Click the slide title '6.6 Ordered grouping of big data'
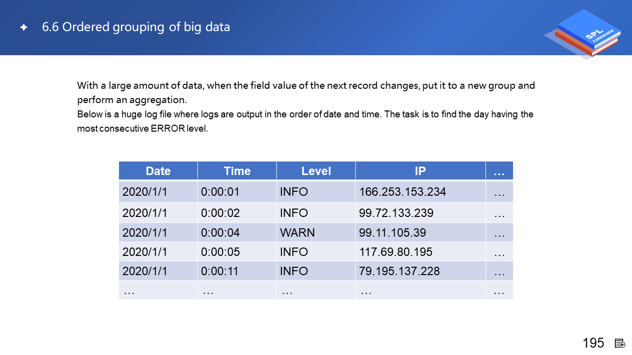 tap(136, 27)
